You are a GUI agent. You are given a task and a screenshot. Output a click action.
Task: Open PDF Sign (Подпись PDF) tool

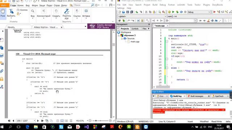coord(67,14)
